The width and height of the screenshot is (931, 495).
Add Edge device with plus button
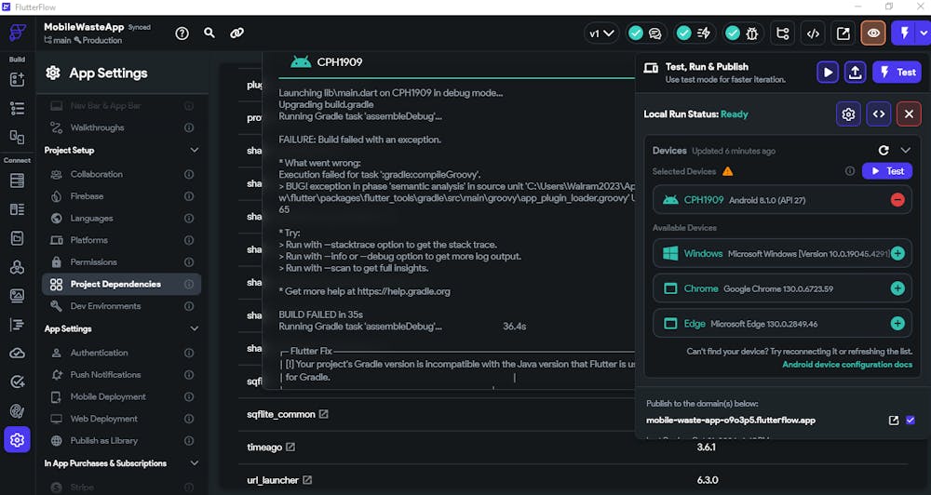click(x=897, y=324)
